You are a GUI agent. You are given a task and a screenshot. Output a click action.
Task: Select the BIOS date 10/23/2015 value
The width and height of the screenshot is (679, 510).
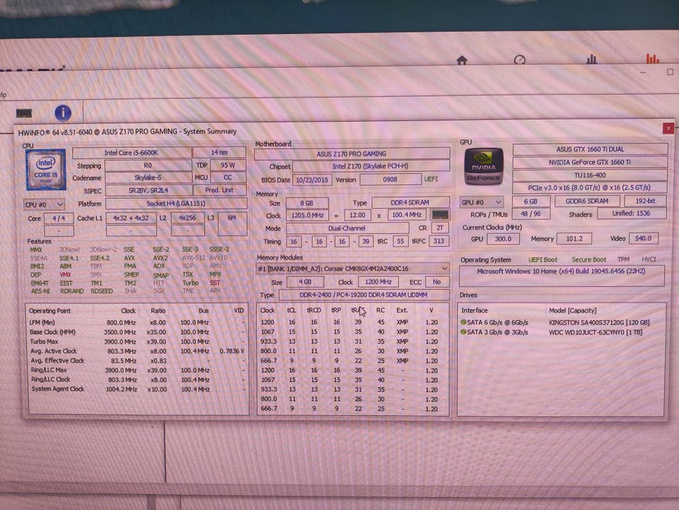click(312, 180)
